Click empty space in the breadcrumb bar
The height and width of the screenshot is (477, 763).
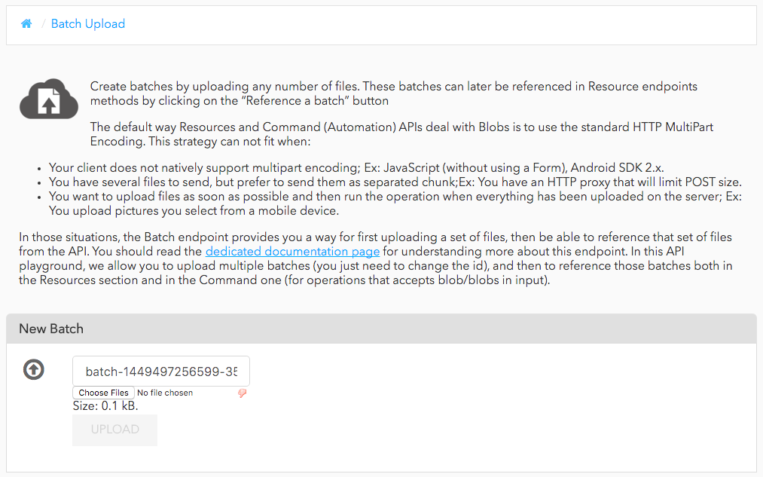click(x=438, y=26)
